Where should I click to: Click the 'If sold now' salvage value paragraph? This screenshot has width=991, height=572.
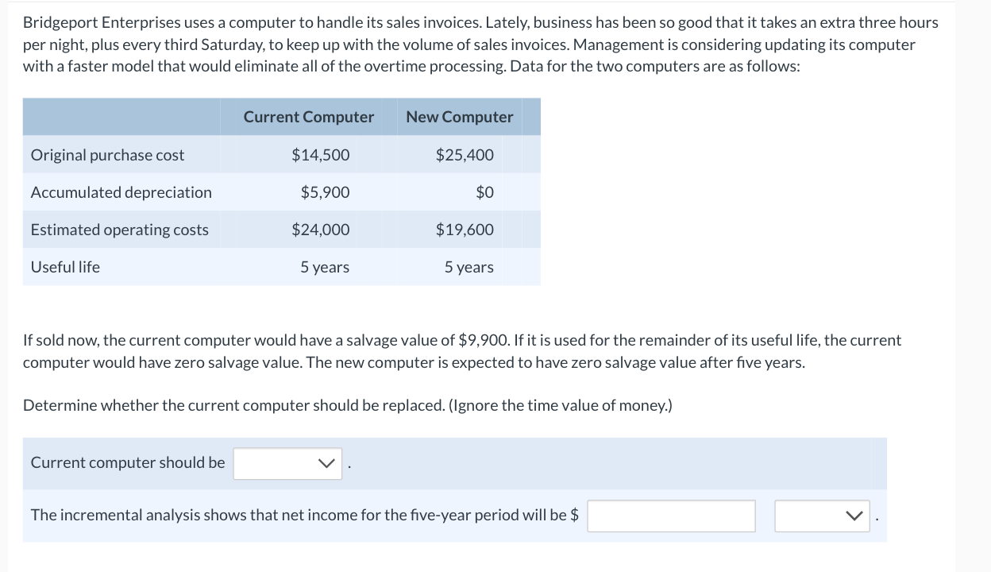(x=461, y=351)
